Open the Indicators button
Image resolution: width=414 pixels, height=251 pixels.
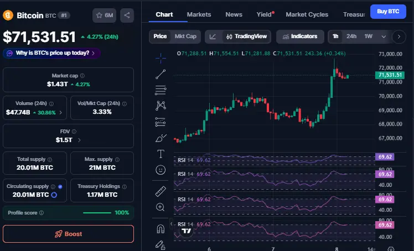(x=300, y=36)
